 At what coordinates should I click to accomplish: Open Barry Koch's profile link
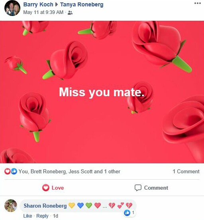click(38, 4)
